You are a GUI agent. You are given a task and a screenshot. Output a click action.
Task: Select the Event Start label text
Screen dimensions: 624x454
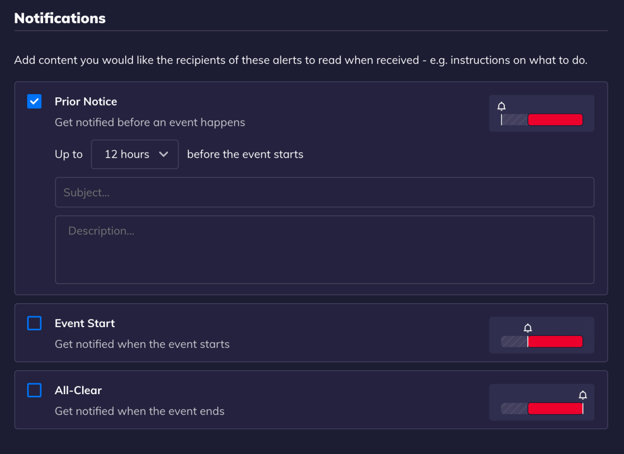click(x=85, y=323)
